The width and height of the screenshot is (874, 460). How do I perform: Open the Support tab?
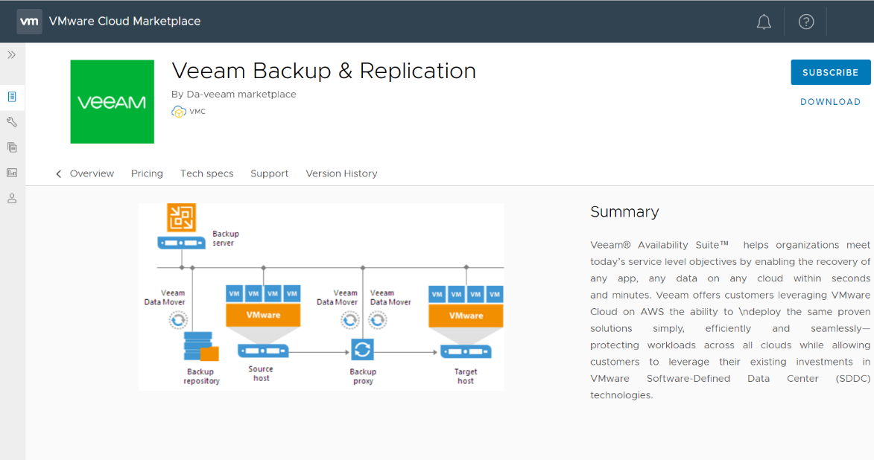click(269, 173)
